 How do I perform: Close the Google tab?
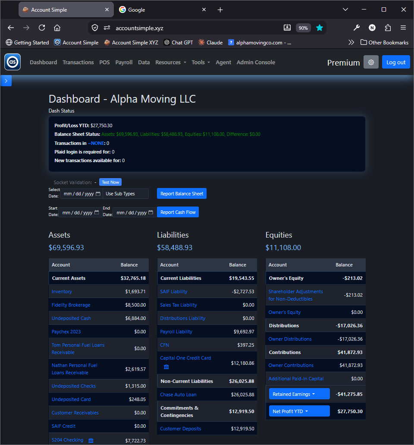coord(204,9)
